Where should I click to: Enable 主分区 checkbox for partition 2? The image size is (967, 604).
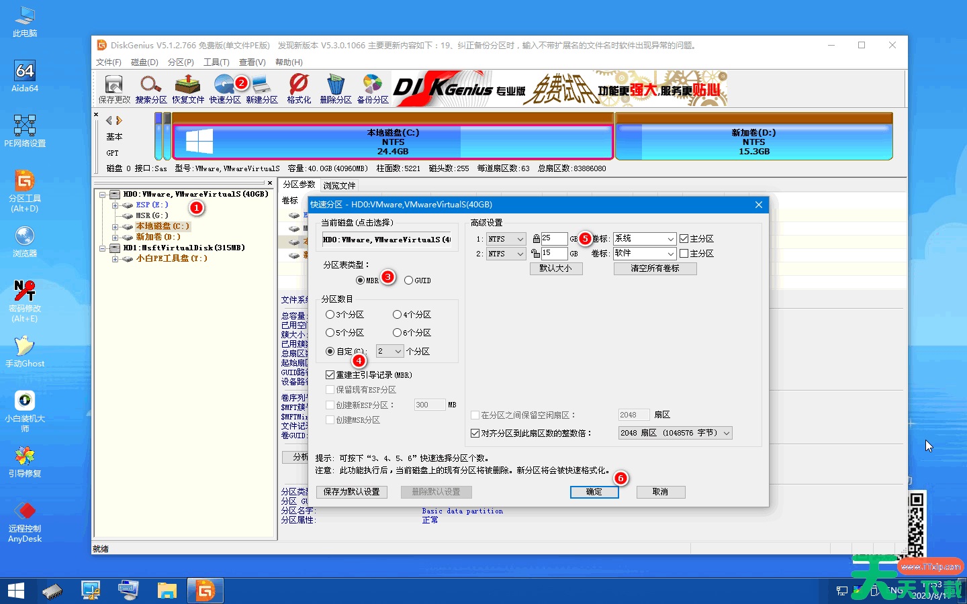pyautogui.click(x=684, y=254)
